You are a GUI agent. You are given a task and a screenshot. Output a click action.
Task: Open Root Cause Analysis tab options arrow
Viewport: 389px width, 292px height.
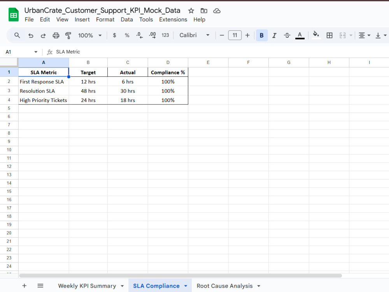pos(259,286)
